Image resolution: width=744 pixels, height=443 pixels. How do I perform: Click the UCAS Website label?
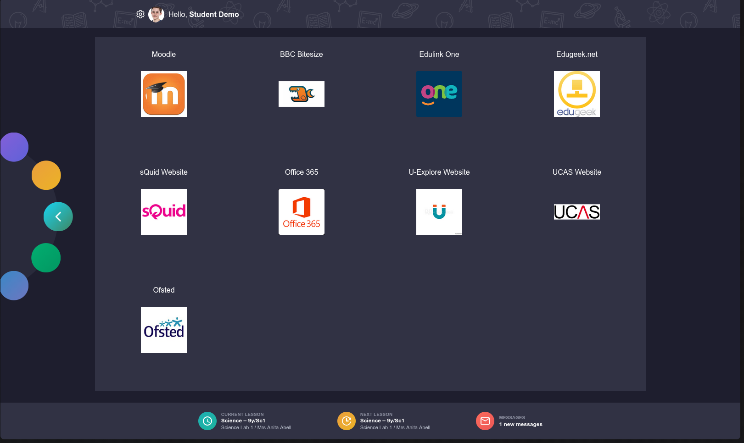click(x=577, y=172)
